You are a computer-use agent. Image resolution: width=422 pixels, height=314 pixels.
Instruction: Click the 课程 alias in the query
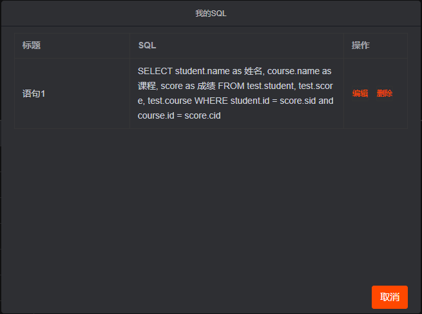coord(147,86)
